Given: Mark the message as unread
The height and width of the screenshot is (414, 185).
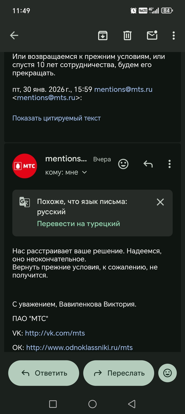Looking at the screenshot, I should [x=152, y=35].
